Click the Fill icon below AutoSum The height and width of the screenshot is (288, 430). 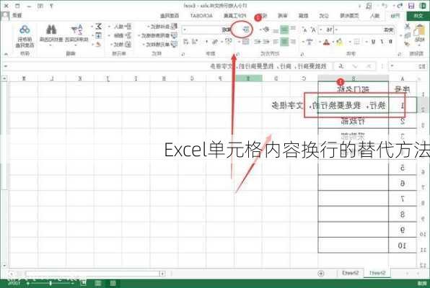(98, 35)
